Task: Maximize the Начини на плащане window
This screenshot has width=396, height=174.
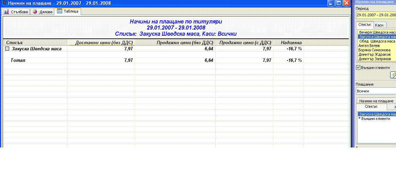Action: [339, 3]
